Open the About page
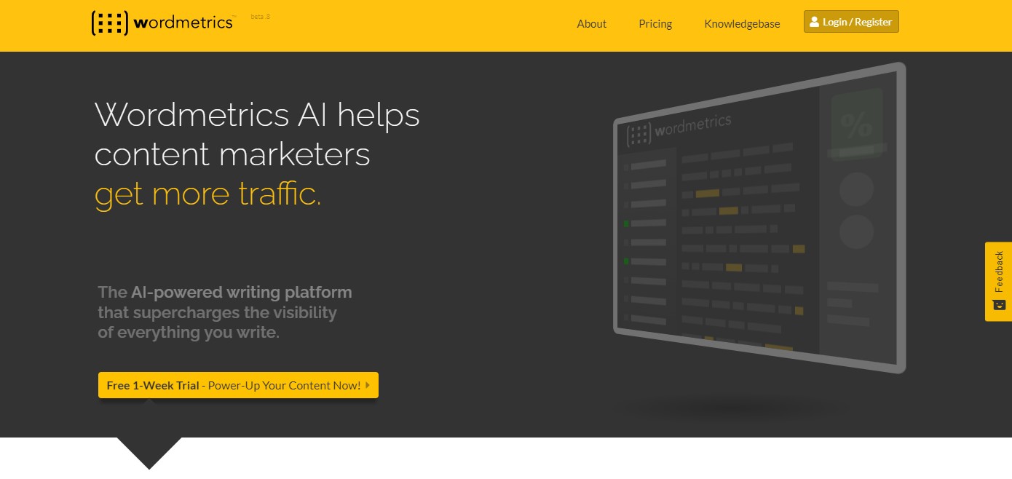Image resolution: width=1012 pixels, height=479 pixels. [x=591, y=24]
